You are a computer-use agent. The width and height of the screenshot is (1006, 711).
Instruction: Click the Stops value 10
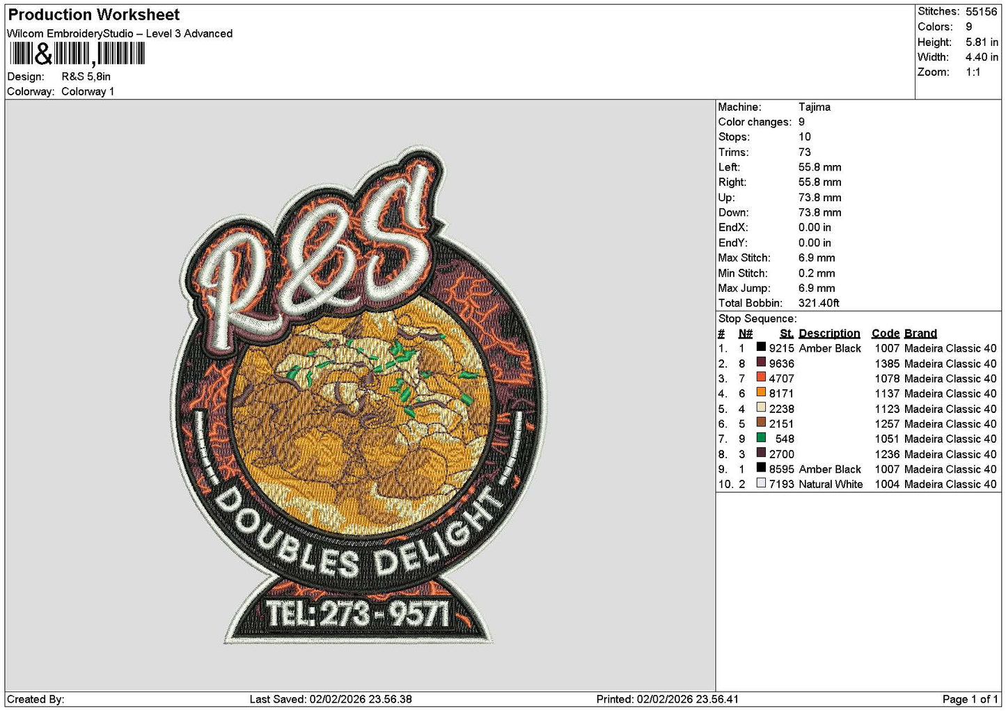click(805, 137)
